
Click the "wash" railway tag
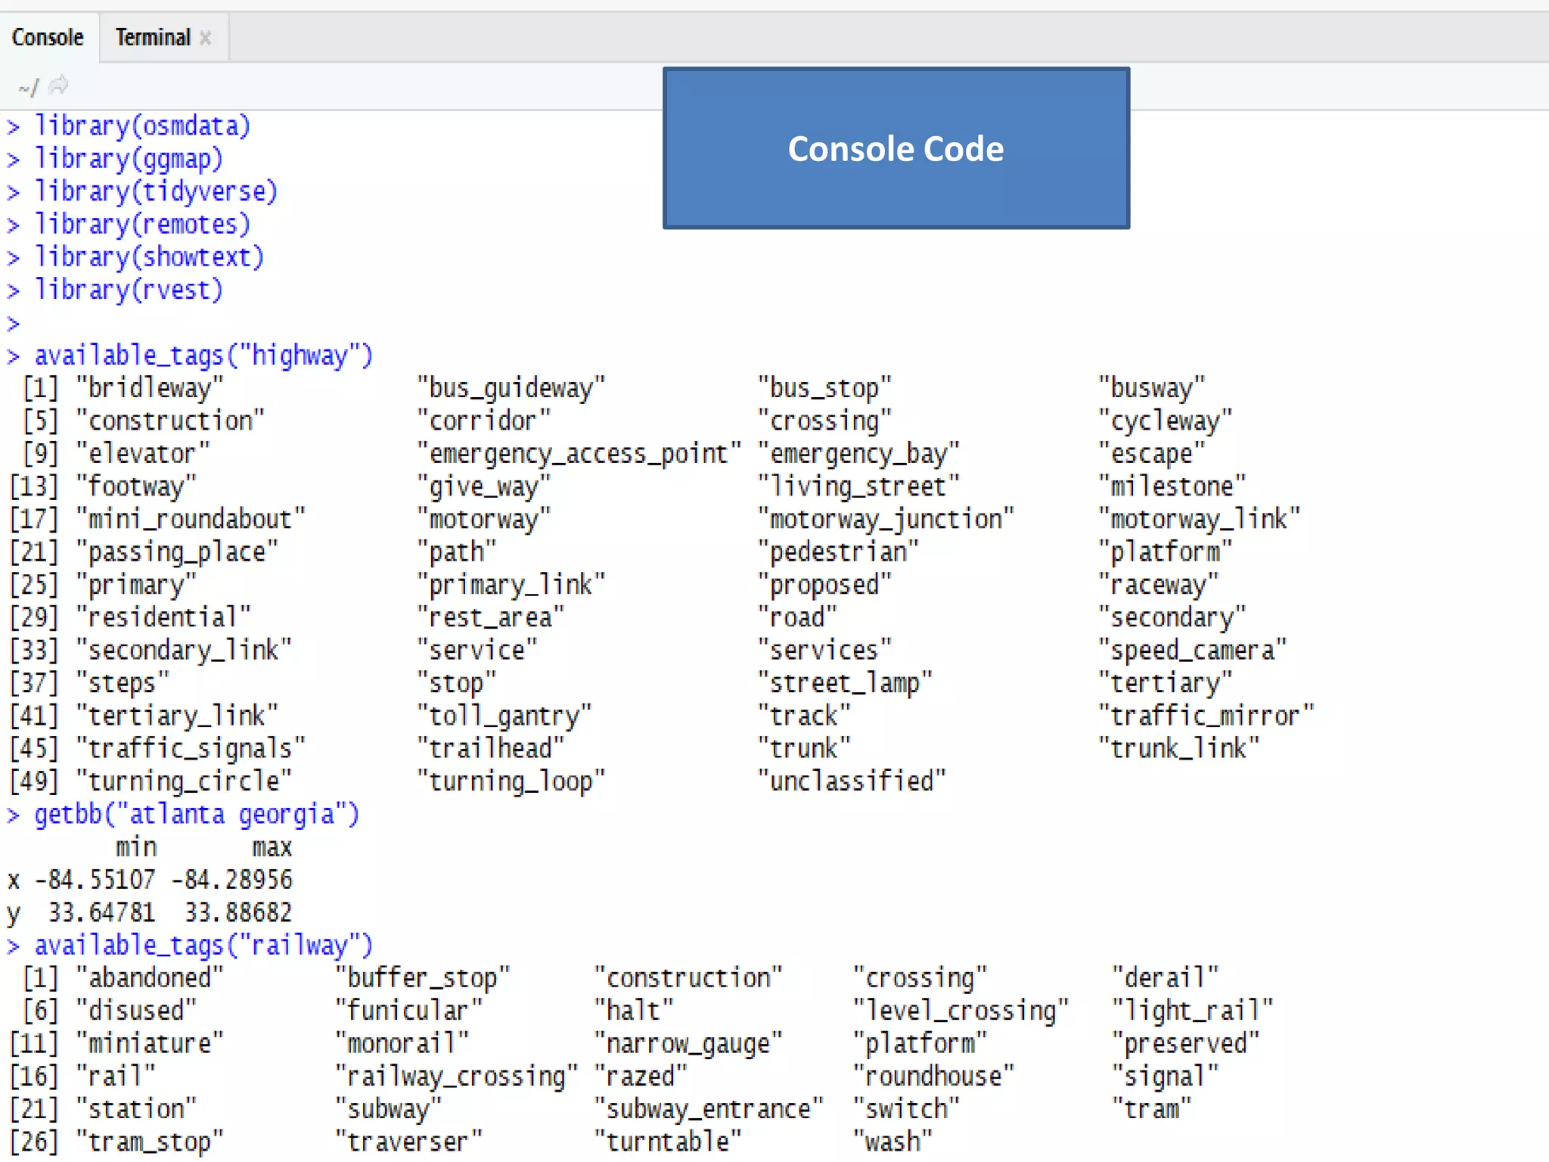893,1142
